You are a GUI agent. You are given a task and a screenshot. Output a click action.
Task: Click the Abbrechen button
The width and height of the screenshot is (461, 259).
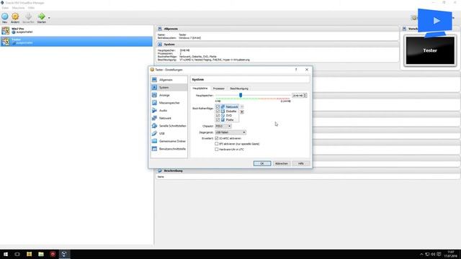coord(282,163)
